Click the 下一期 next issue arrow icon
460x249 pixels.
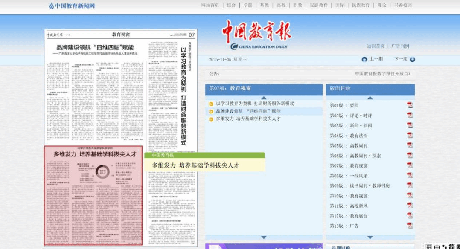click(x=412, y=59)
